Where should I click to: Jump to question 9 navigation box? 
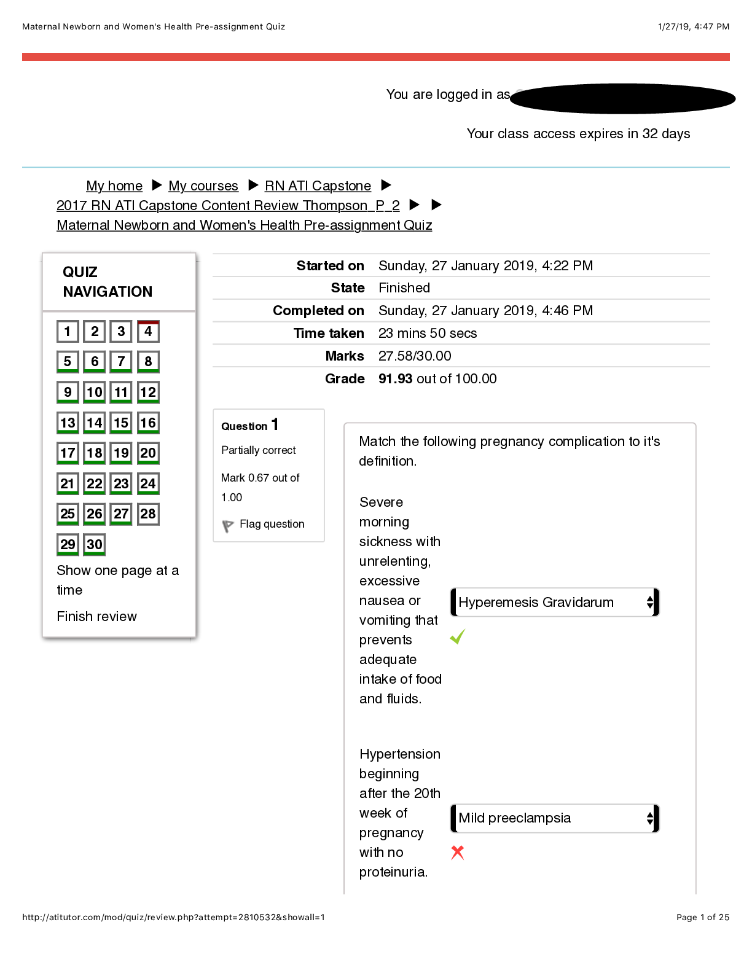68,393
